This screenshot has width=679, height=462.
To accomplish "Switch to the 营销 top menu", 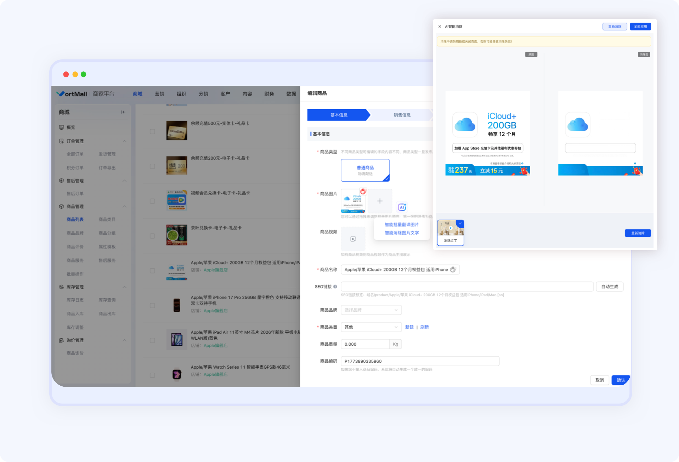I will [x=159, y=94].
